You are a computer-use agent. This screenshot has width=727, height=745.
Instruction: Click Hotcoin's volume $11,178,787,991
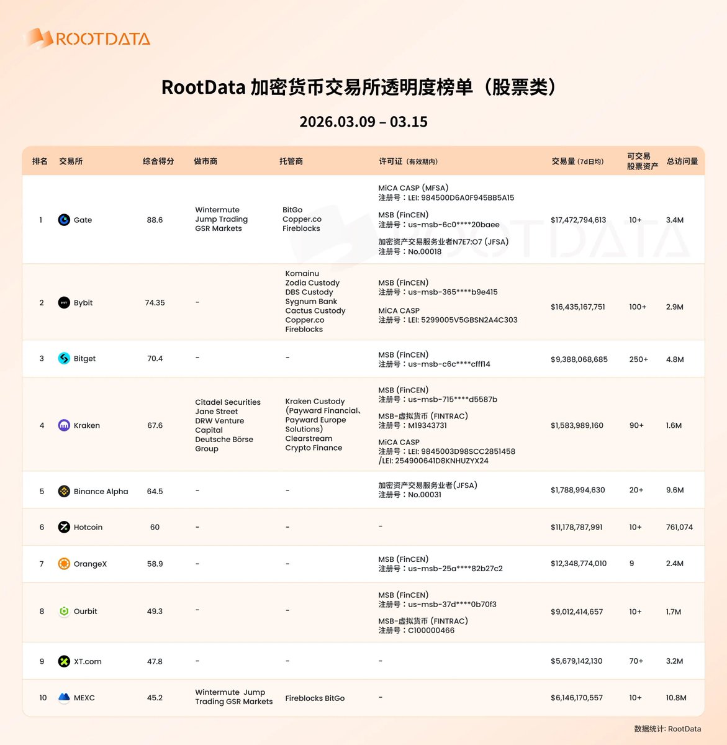[577, 527]
